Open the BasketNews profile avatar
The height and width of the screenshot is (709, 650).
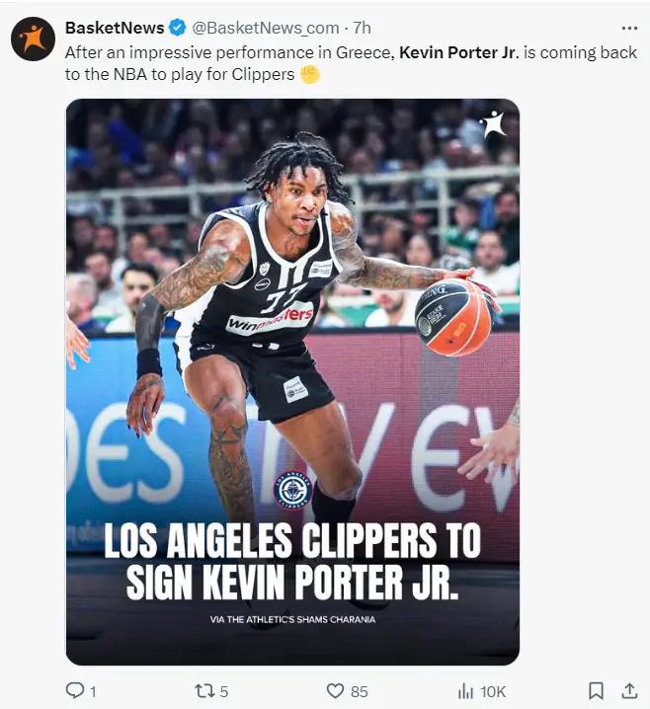tap(33, 39)
